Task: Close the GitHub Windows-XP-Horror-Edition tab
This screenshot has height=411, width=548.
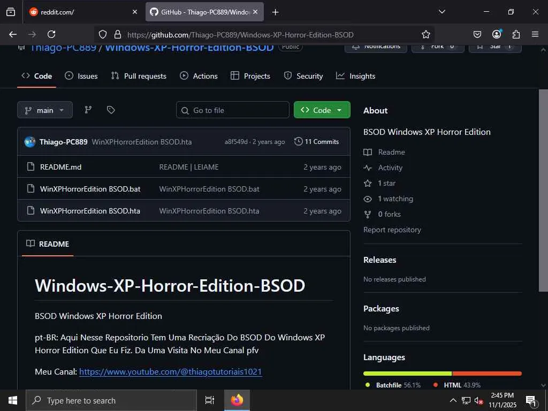Action: tap(255, 12)
